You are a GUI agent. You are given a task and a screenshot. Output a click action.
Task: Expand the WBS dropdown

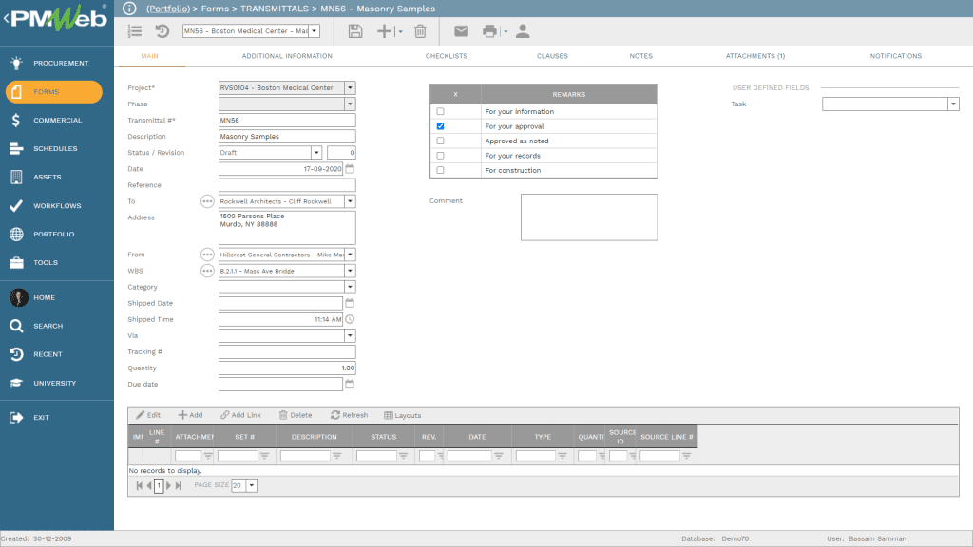[x=350, y=271]
